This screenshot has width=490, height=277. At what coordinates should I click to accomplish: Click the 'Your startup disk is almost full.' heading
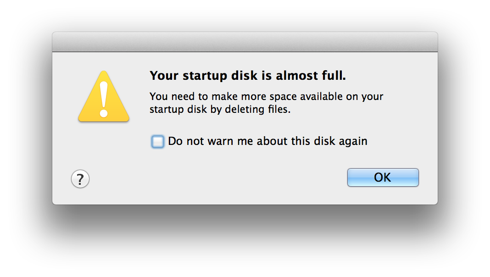[248, 76]
